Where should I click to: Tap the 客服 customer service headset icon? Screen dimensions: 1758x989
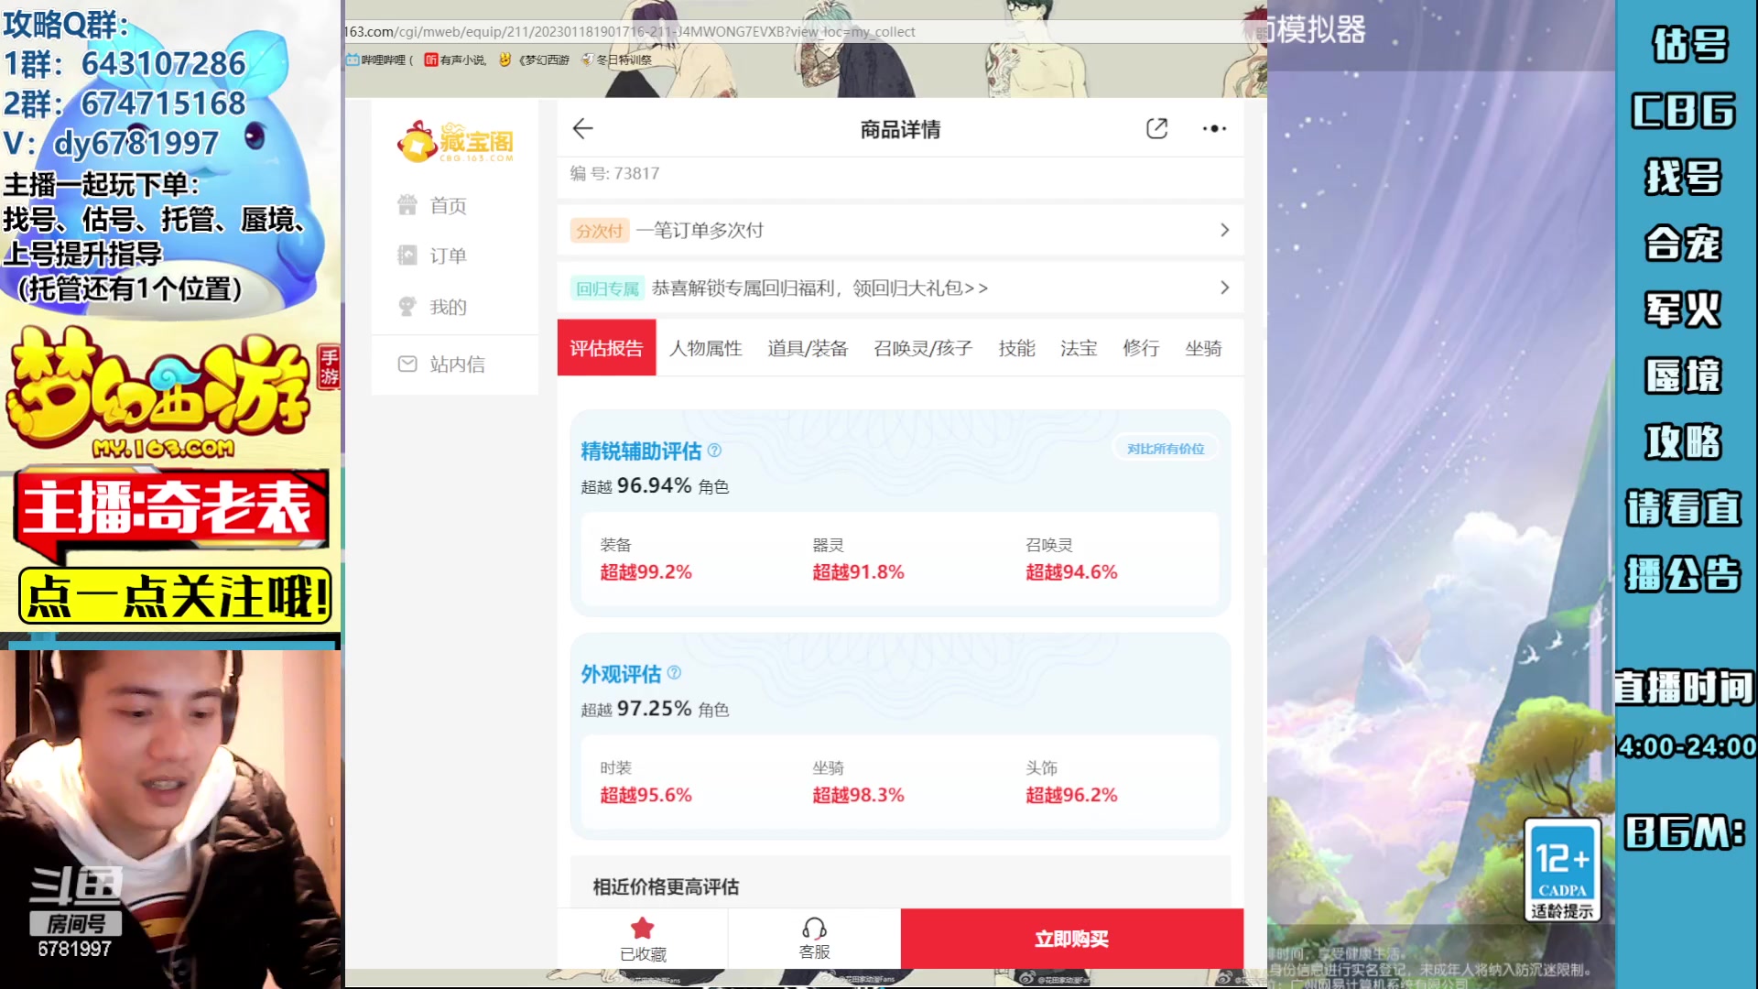812,929
